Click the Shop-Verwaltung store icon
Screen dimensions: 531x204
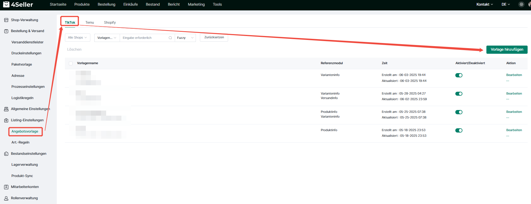tap(6, 20)
